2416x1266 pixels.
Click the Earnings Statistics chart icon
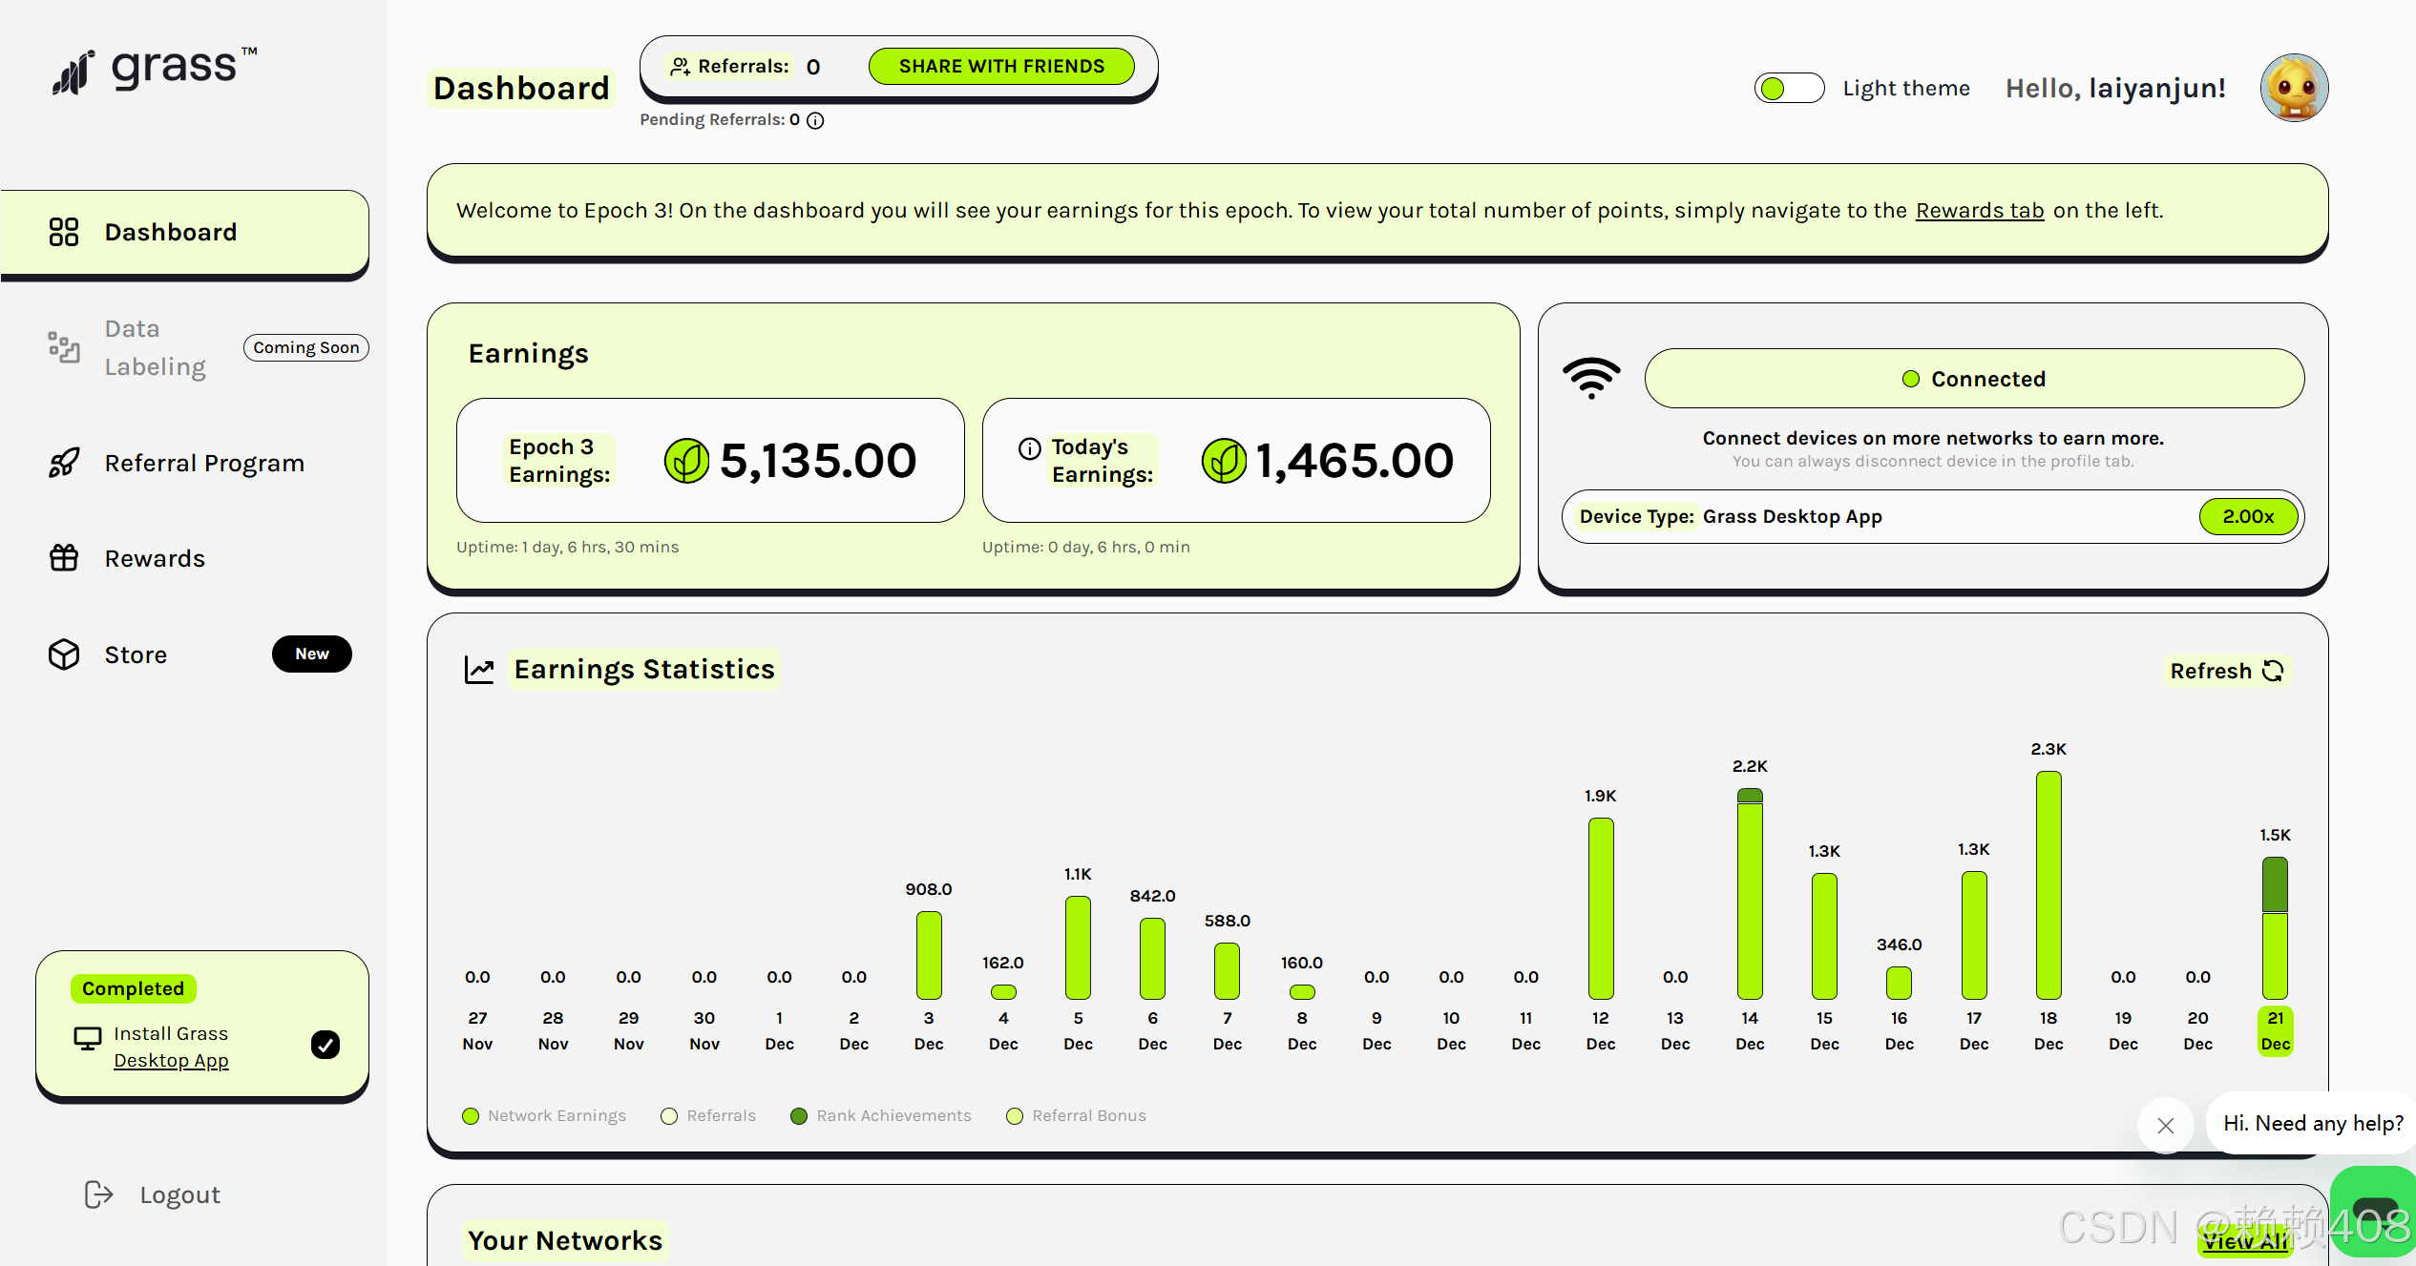pos(479,670)
